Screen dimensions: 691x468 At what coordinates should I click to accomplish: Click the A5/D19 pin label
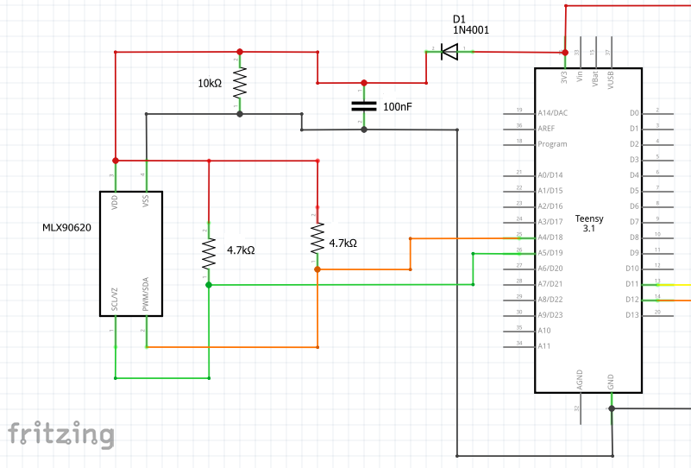tap(550, 253)
